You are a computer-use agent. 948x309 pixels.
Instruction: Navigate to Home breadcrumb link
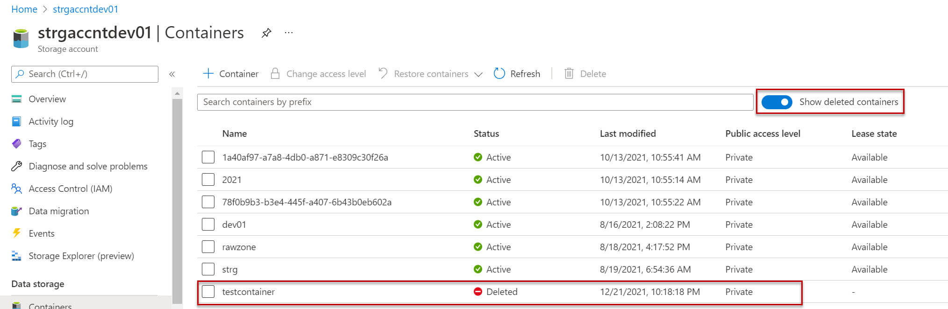click(x=24, y=9)
